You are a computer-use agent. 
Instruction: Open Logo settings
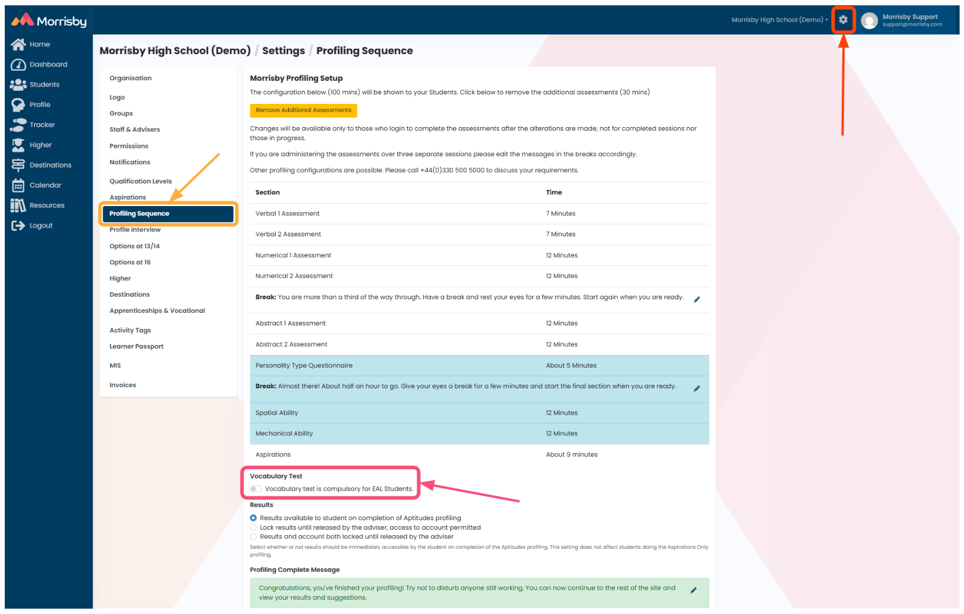point(117,97)
